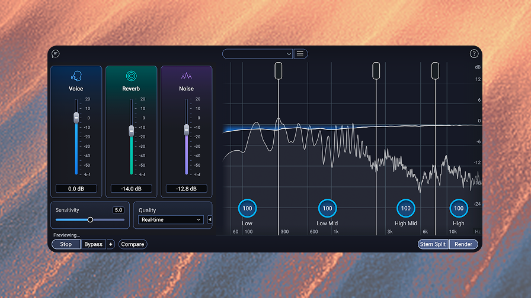Click the Previewing... status text
Image resolution: width=531 pixels, height=298 pixels.
pyautogui.click(x=67, y=235)
